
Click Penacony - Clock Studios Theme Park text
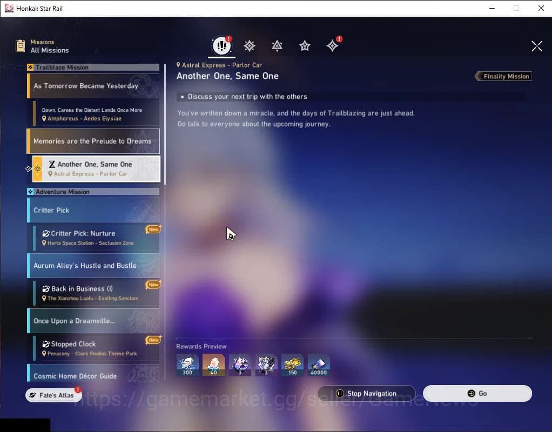coord(92,354)
